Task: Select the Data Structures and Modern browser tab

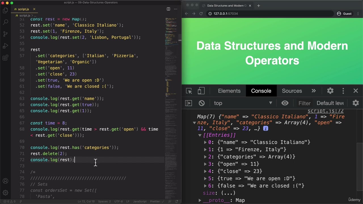Action: pos(227,6)
